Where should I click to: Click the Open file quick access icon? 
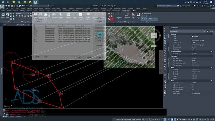(9, 6)
